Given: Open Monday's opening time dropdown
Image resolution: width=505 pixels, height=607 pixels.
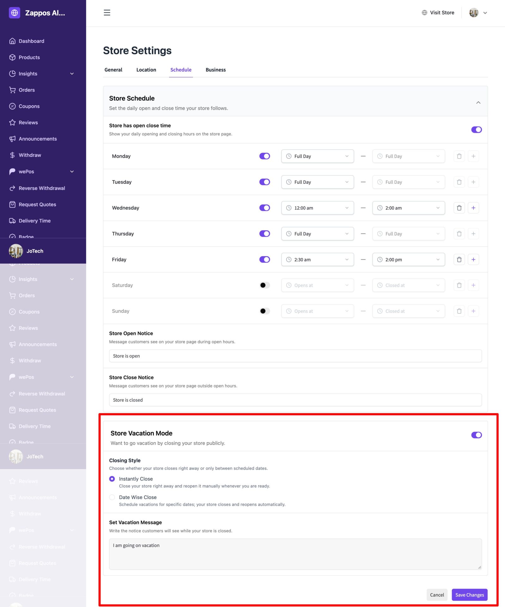Looking at the screenshot, I should tap(317, 156).
